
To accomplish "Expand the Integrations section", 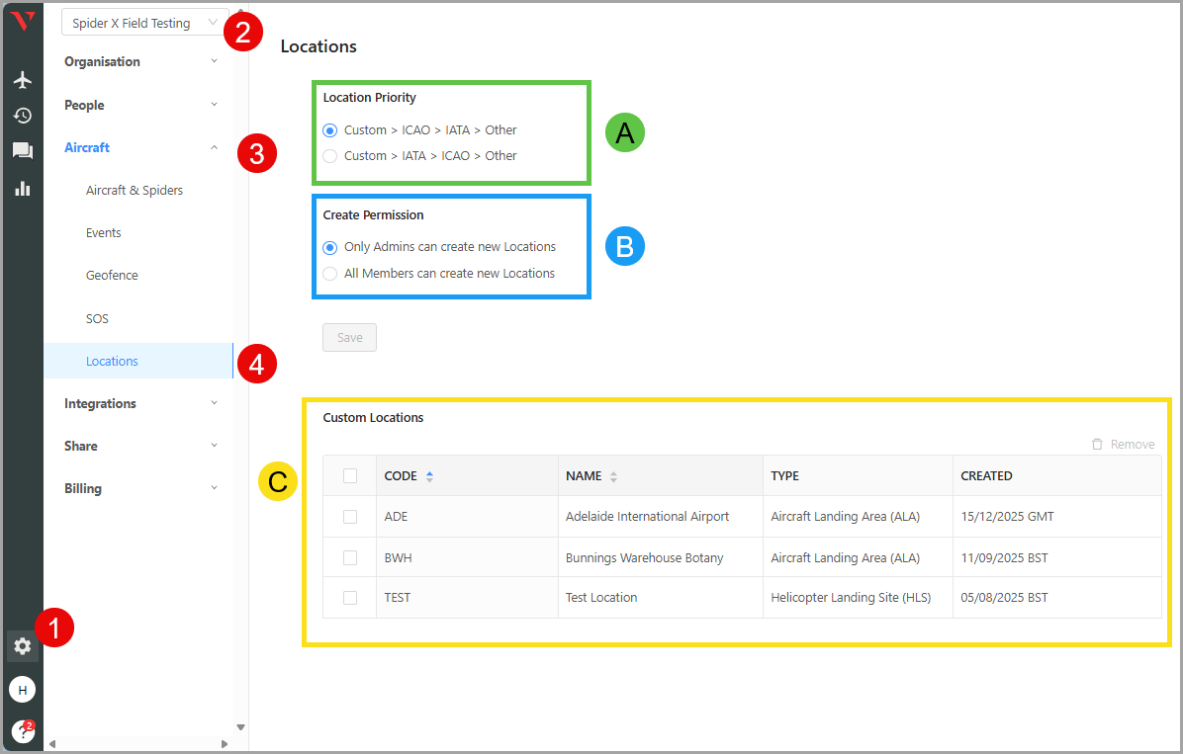I will (x=140, y=403).
